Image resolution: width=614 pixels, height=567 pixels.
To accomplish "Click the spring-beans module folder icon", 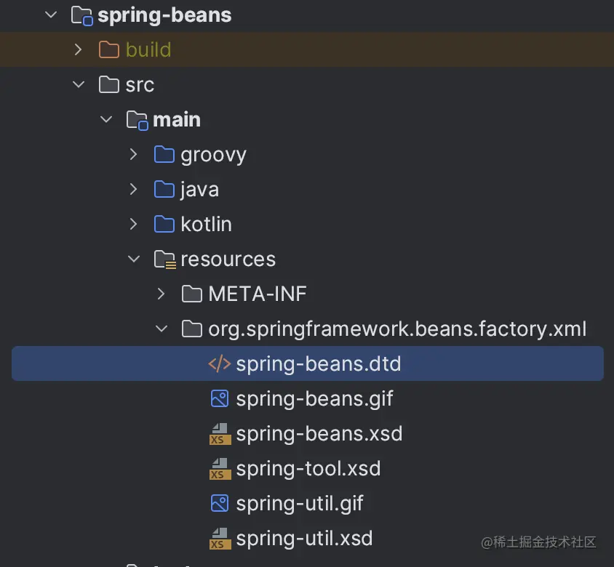I will (81, 16).
